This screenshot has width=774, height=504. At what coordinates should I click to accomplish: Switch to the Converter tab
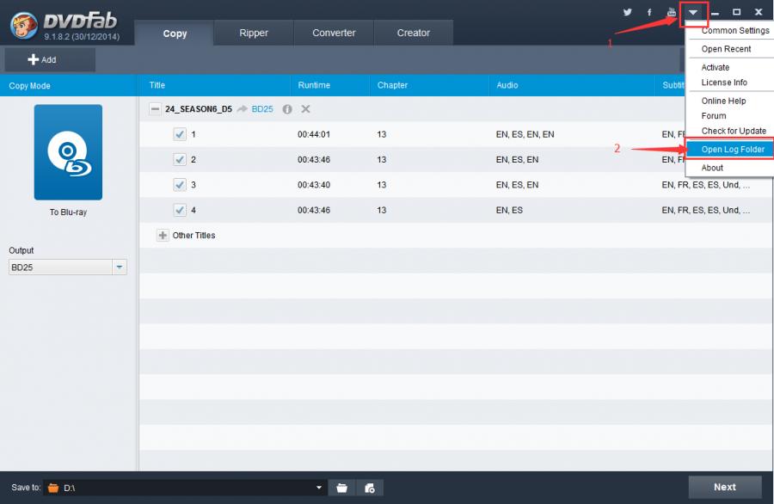pos(334,33)
